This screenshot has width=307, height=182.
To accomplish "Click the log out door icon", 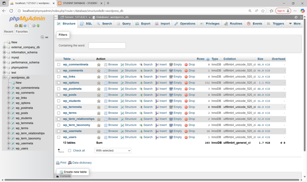I will [20, 26].
